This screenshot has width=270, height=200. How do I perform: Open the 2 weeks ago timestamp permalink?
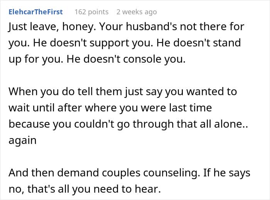137,12
